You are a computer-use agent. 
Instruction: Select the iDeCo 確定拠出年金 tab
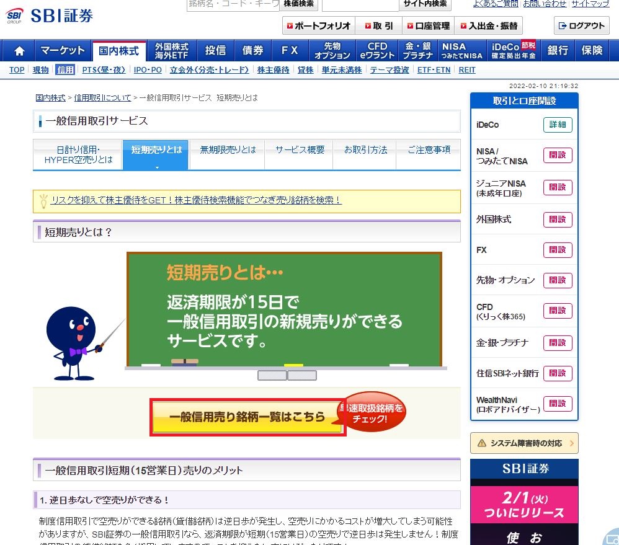coord(514,50)
